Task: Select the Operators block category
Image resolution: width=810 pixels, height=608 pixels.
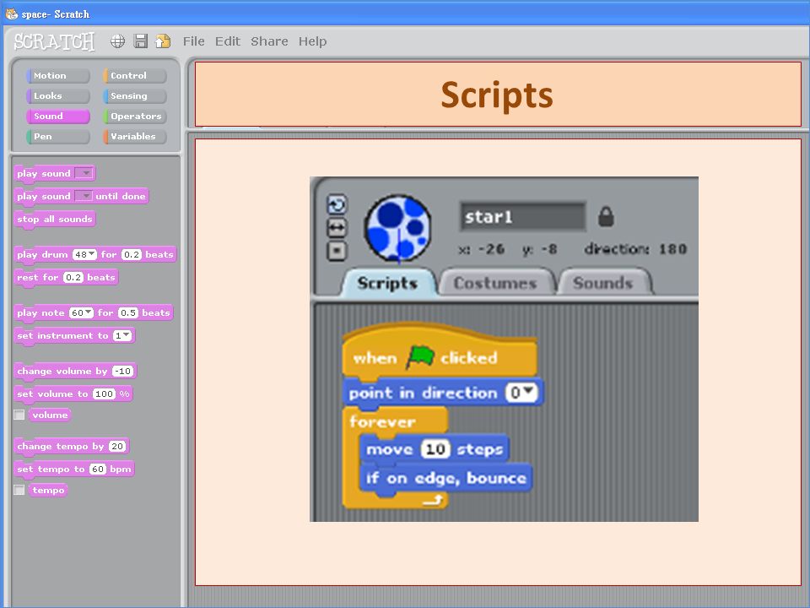Action: click(x=134, y=117)
